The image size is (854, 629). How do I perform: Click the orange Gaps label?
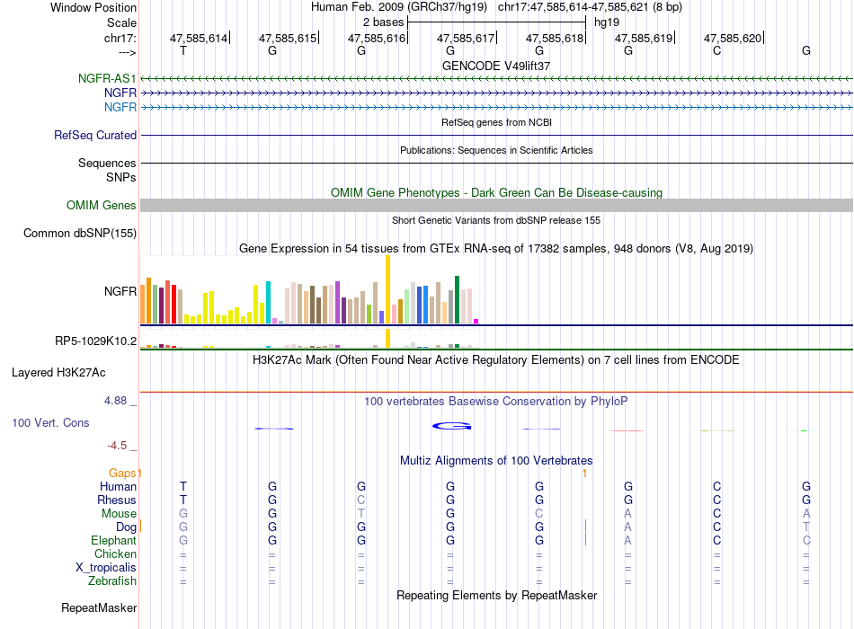[122, 474]
